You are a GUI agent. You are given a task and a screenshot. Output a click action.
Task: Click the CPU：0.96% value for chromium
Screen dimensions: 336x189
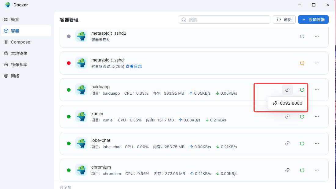137,174
